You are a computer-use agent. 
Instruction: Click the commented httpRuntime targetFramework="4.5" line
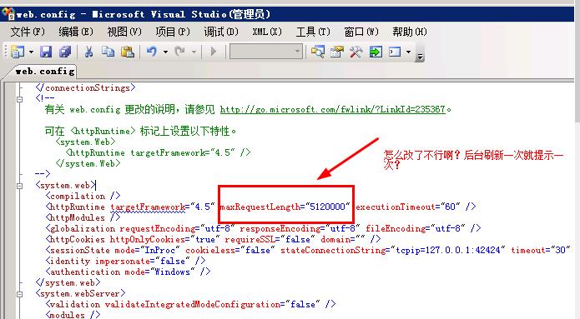158,153
